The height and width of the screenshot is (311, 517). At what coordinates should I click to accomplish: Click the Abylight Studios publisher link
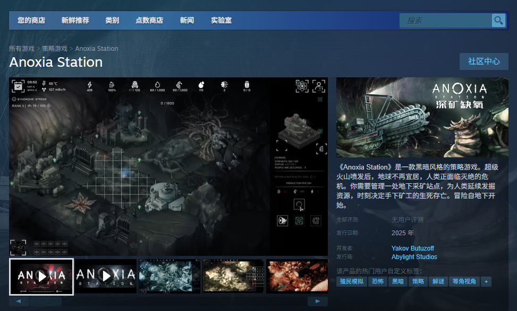click(414, 257)
